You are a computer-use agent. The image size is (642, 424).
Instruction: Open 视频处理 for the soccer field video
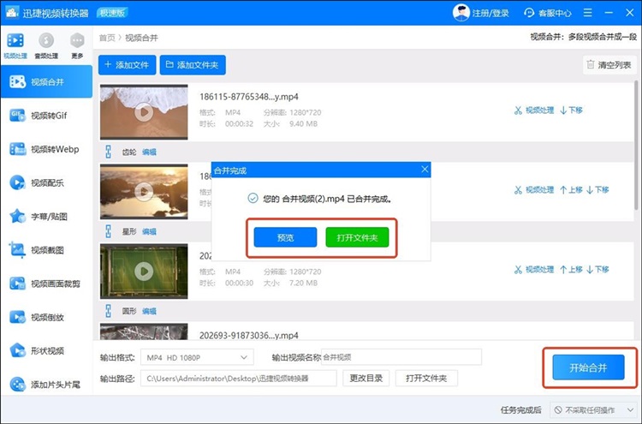[x=534, y=269]
